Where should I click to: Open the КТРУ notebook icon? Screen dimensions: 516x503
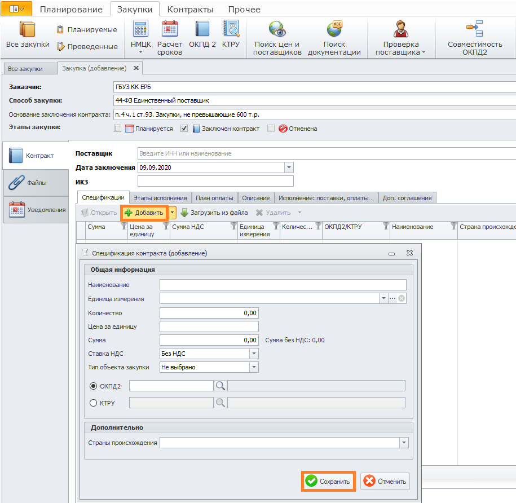click(x=231, y=28)
